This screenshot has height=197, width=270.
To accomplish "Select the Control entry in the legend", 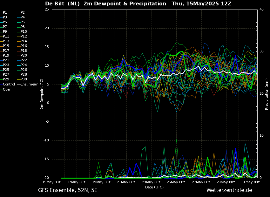I will click(x=9, y=85).
